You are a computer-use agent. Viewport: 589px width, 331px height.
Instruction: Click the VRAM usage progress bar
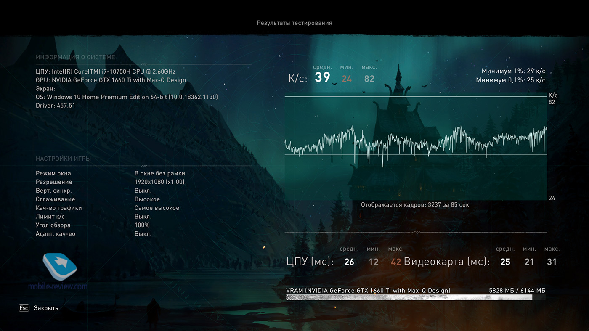(416, 297)
